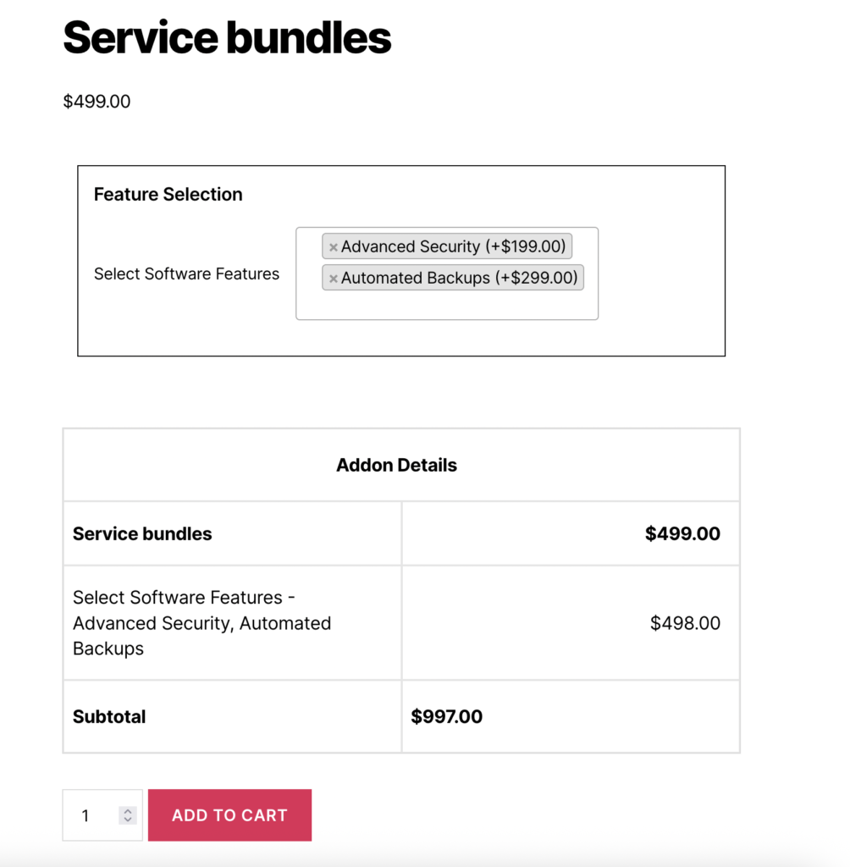The height and width of the screenshot is (867, 850).
Task: Click the $499.00 price below the title
Action: [x=97, y=102]
